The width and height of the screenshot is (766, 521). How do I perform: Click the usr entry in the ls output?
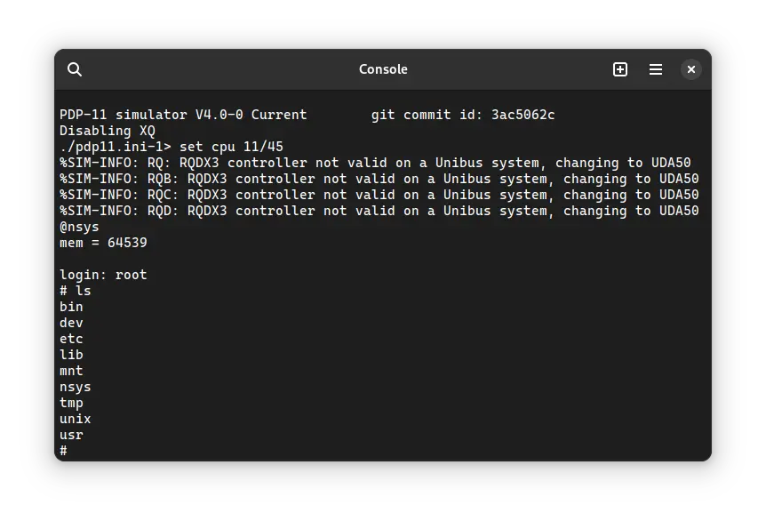pyautogui.click(x=71, y=435)
